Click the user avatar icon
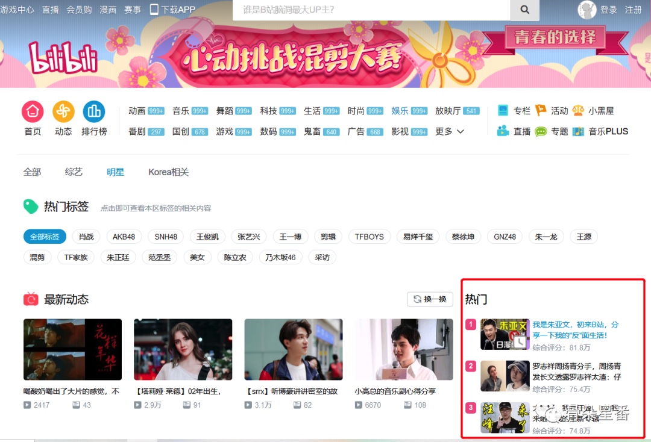The height and width of the screenshot is (442, 651). pyautogui.click(x=587, y=10)
